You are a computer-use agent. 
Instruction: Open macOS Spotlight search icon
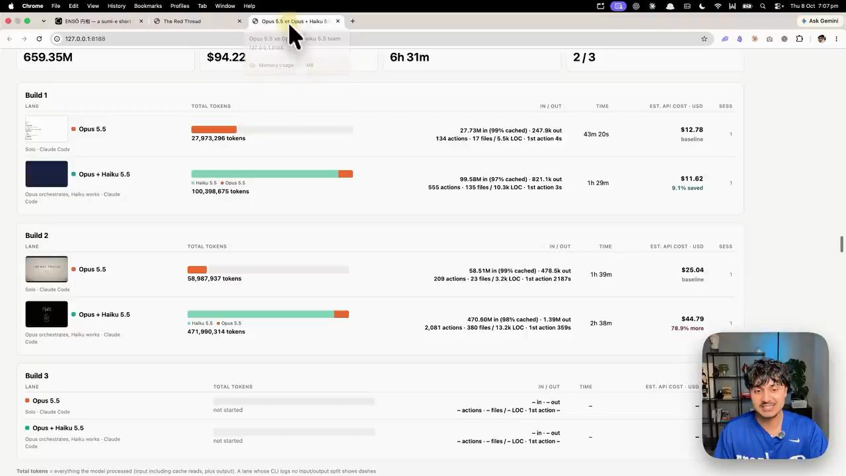tap(763, 6)
